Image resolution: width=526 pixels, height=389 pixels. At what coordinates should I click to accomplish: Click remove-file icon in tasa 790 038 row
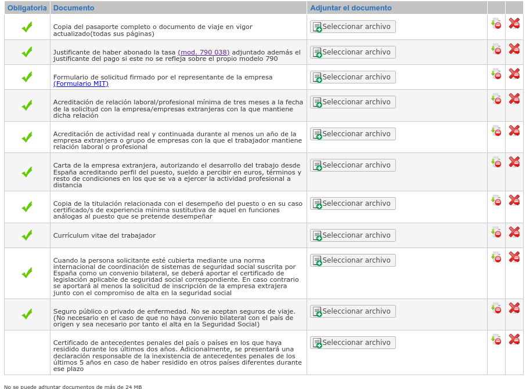(x=496, y=49)
